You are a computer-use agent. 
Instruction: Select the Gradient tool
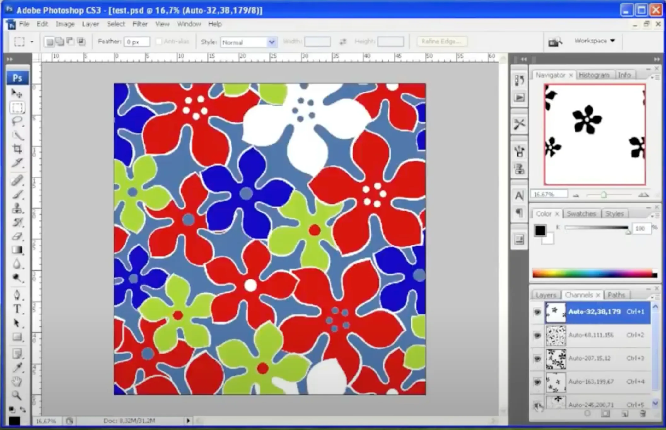tap(17, 250)
